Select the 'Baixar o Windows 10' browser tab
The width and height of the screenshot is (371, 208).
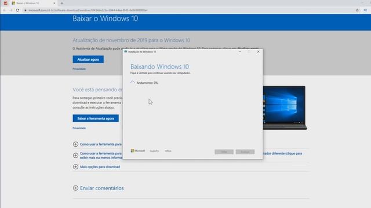(x=33, y=3)
